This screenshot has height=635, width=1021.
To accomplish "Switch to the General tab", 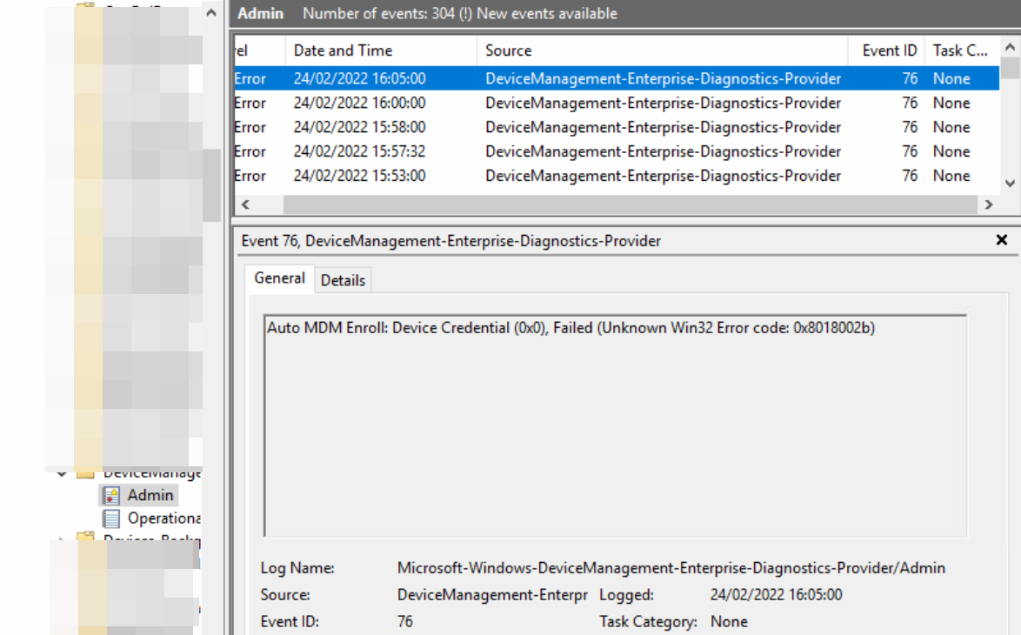I will pos(279,278).
